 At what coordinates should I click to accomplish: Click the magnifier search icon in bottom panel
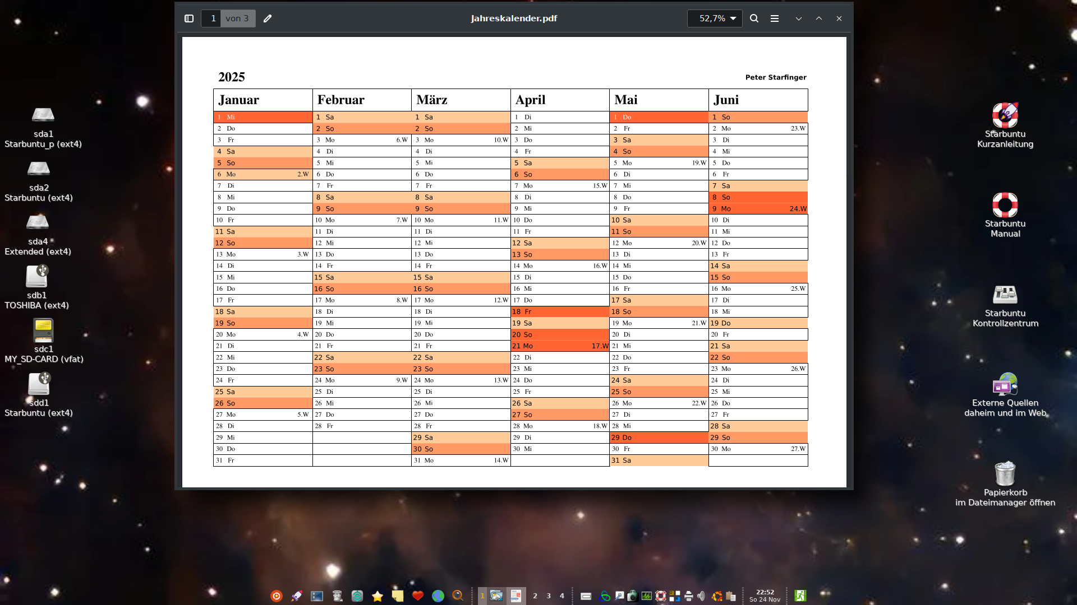pyautogui.click(x=458, y=596)
